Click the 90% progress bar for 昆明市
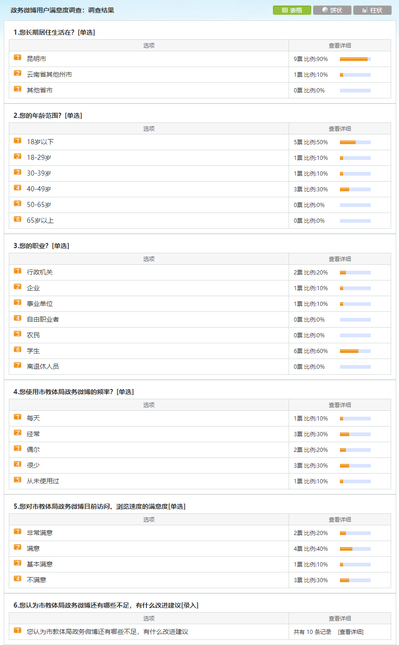Viewport: 399px width, 645px height. (x=355, y=59)
